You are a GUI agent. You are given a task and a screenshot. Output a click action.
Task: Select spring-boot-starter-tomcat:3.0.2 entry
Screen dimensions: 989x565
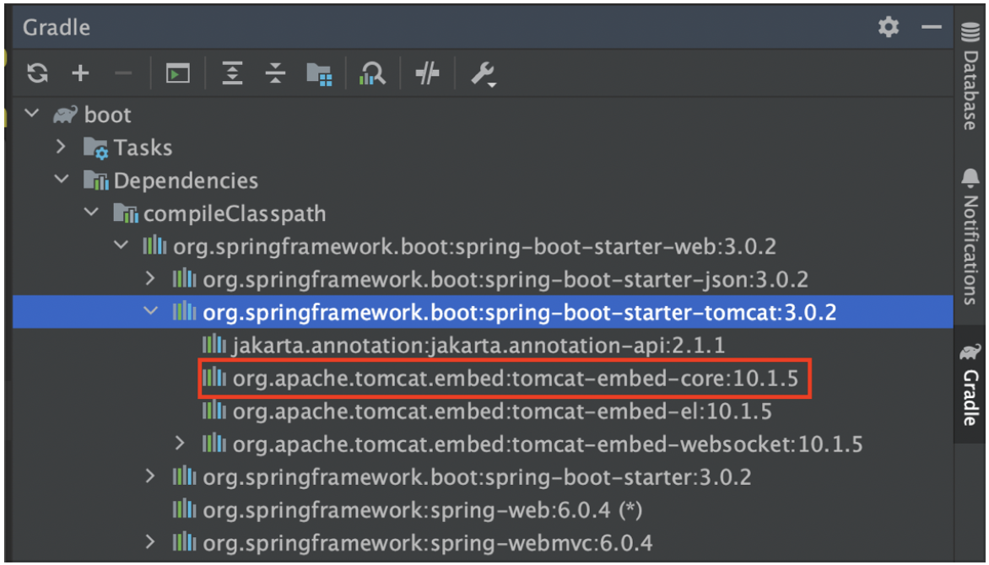point(484,311)
